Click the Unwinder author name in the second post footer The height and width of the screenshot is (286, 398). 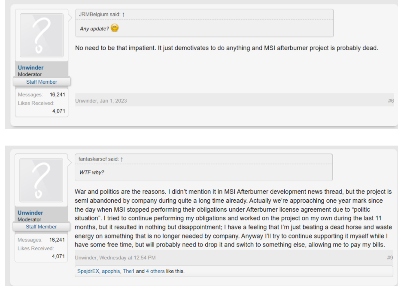(x=85, y=258)
